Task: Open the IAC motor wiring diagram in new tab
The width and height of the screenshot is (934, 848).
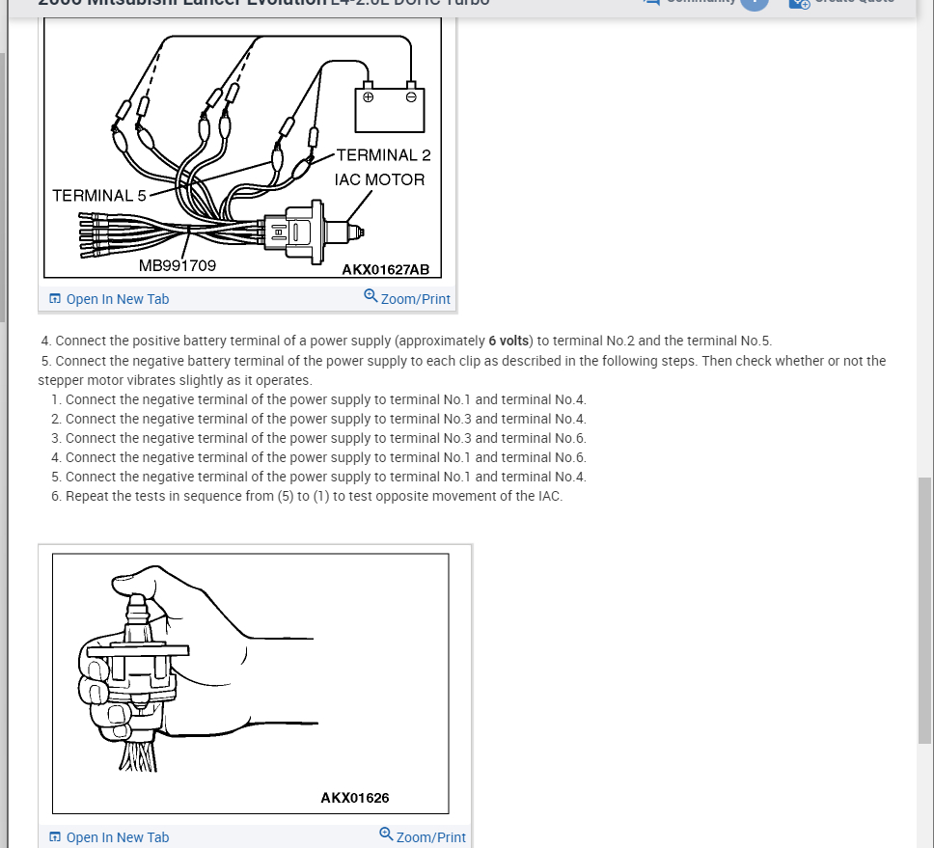Action: pos(109,299)
